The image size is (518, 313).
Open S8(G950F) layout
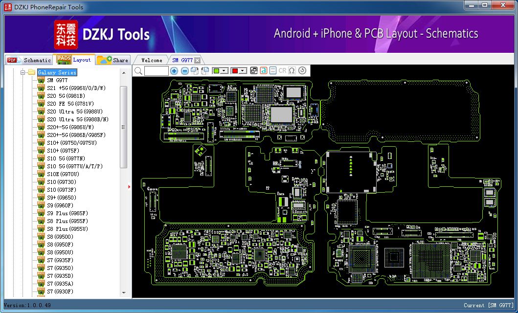[60, 245]
